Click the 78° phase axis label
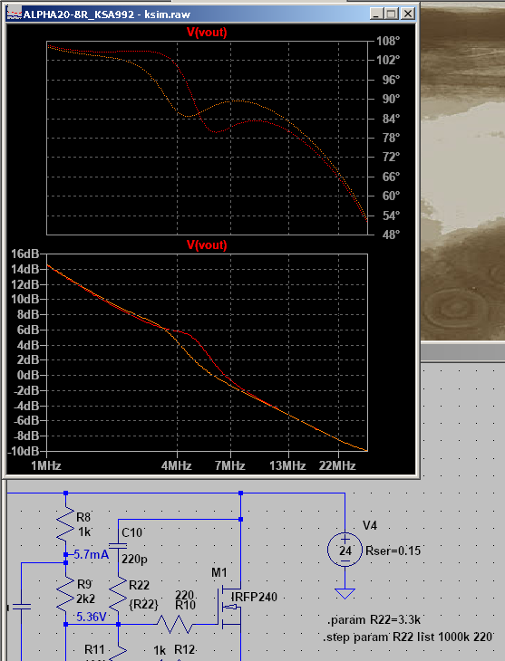This screenshot has width=505, height=661. coord(391,138)
